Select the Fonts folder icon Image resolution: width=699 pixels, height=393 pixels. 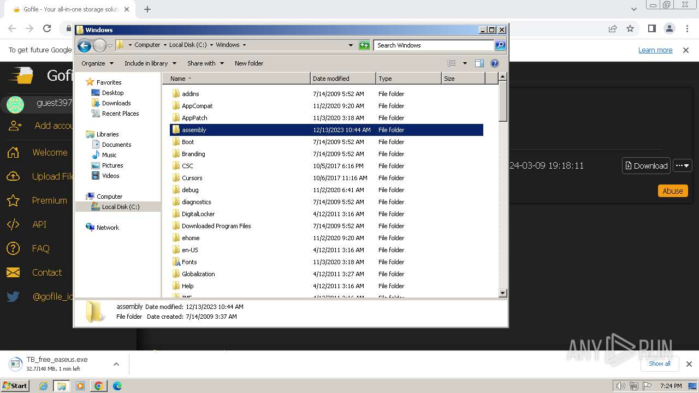[x=176, y=262]
